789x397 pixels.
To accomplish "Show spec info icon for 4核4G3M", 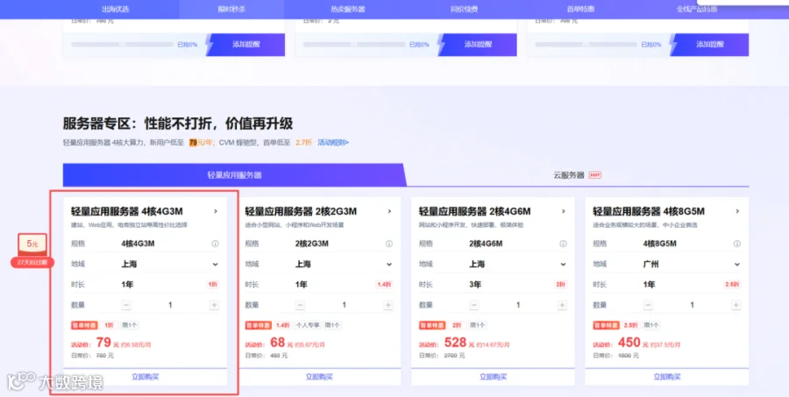I will [x=216, y=244].
